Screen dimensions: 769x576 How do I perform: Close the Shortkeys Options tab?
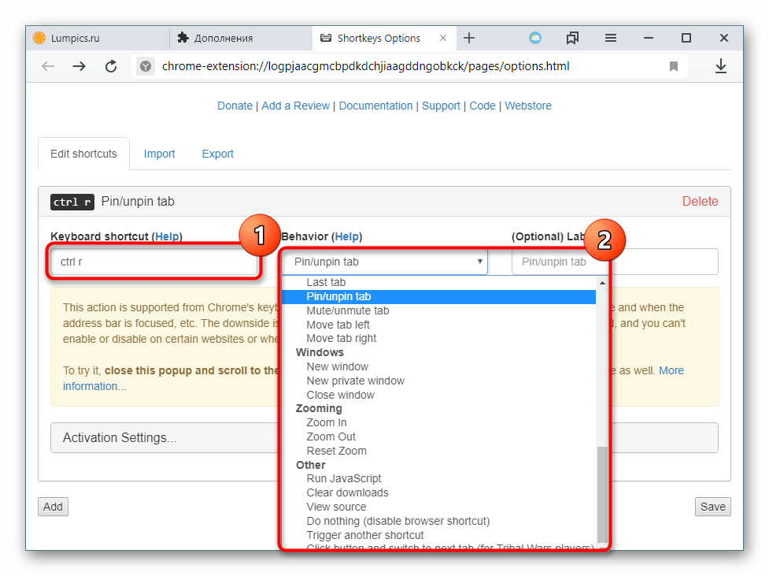(443, 38)
